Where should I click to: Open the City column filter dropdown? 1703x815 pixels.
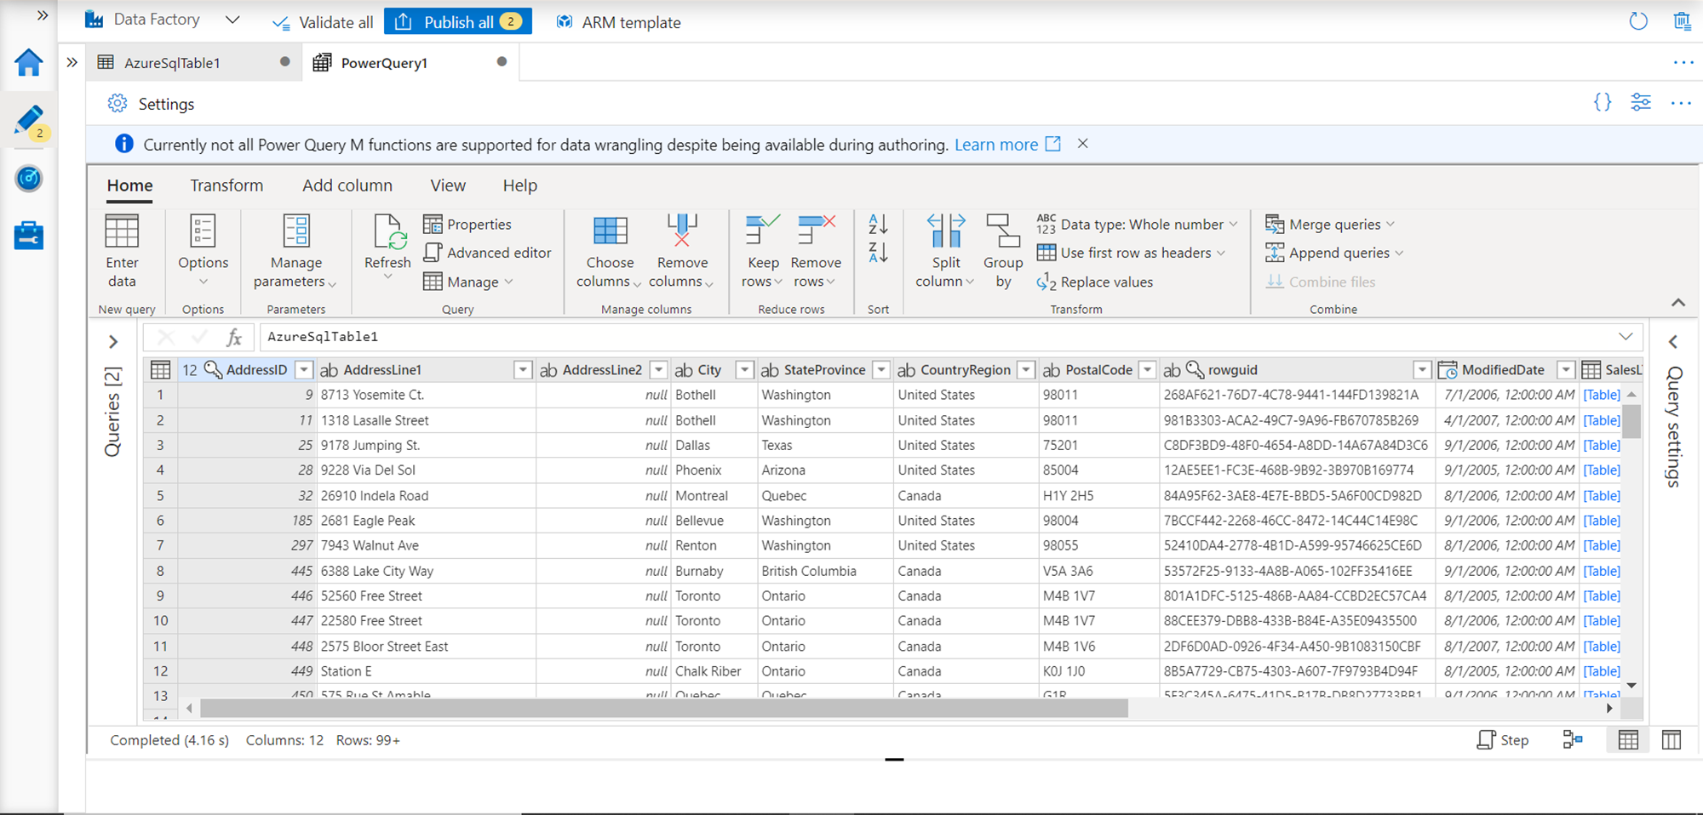pos(744,370)
